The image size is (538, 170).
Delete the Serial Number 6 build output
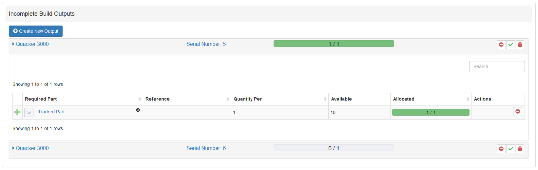[x=520, y=149]
